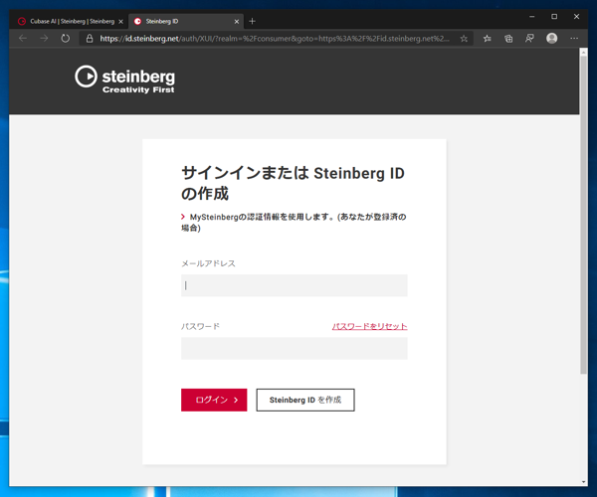Viewport: 597px width, 497px height.
Task: Open Settings and more ellipsis menu
Action: click(x=574, y=39)
